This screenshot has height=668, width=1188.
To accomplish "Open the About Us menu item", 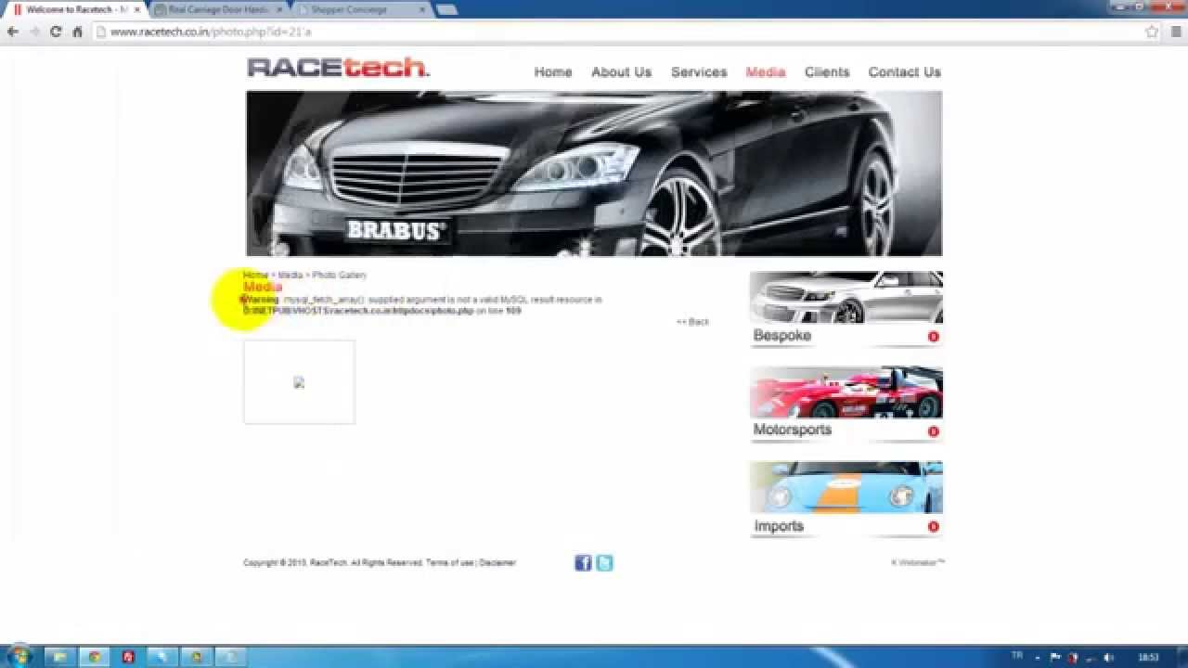I will coord(622,71).
